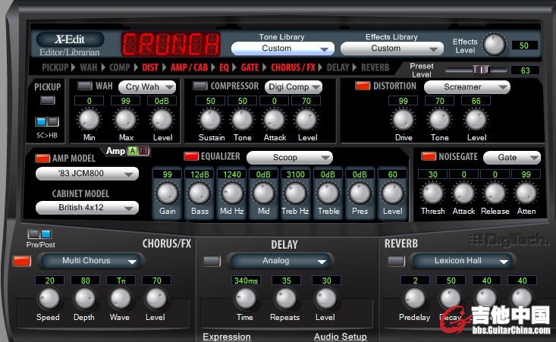This screenshot has height=342, width=556.
Task: Click the Pres knob
Action: pyautogui.click(x=360, y=193)
